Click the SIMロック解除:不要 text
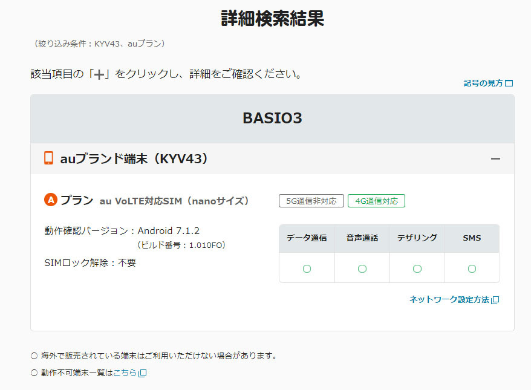 point(90,262)
